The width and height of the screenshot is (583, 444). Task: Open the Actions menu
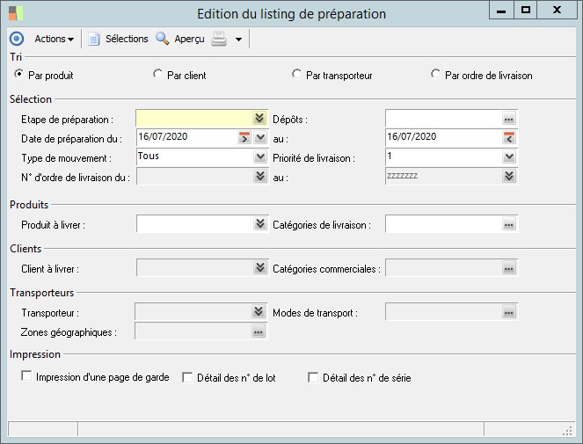click(54, 39)
